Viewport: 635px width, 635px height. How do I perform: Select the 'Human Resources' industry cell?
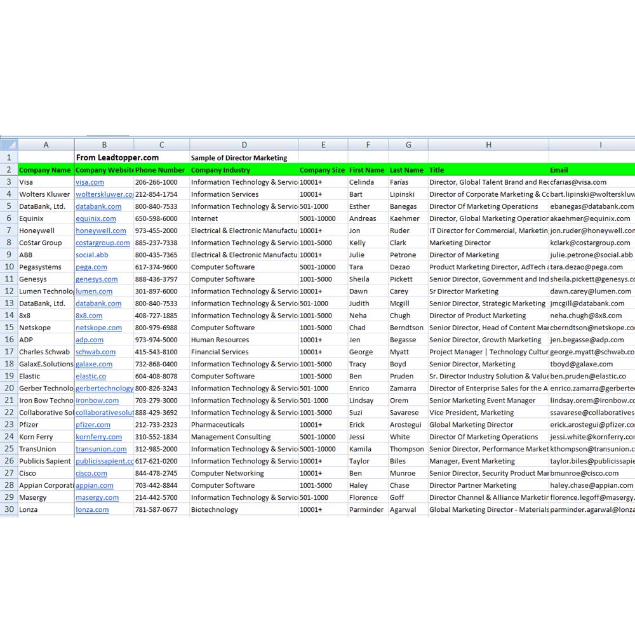click(244, 340)
